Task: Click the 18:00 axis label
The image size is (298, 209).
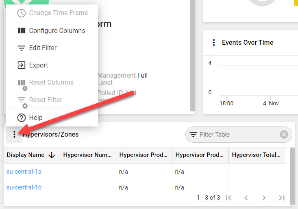Action: [226, 103]
